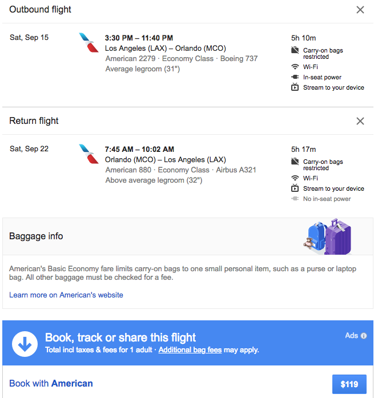Click the outbound American Airlines logo

(89, 43)
